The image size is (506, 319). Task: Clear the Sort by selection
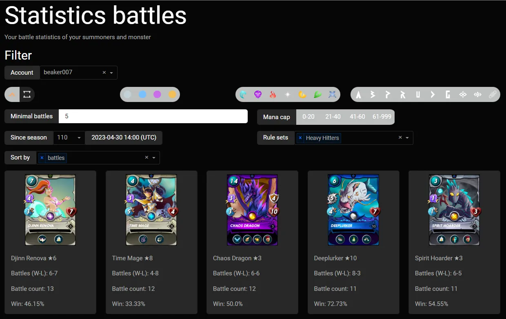click(146, 157)
